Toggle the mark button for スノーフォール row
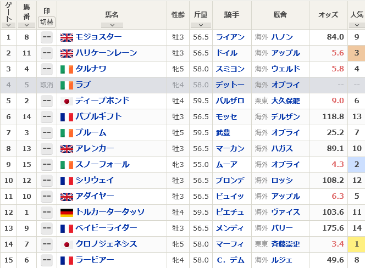 (x=47, y=164)
